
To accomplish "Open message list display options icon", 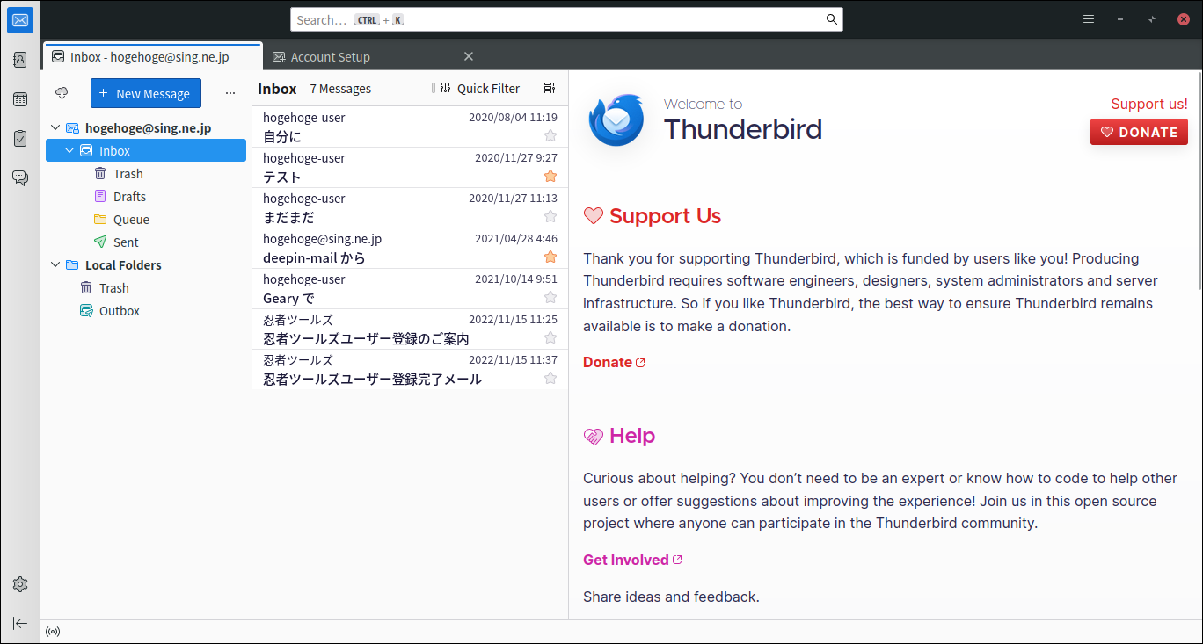I will (550, 88).
